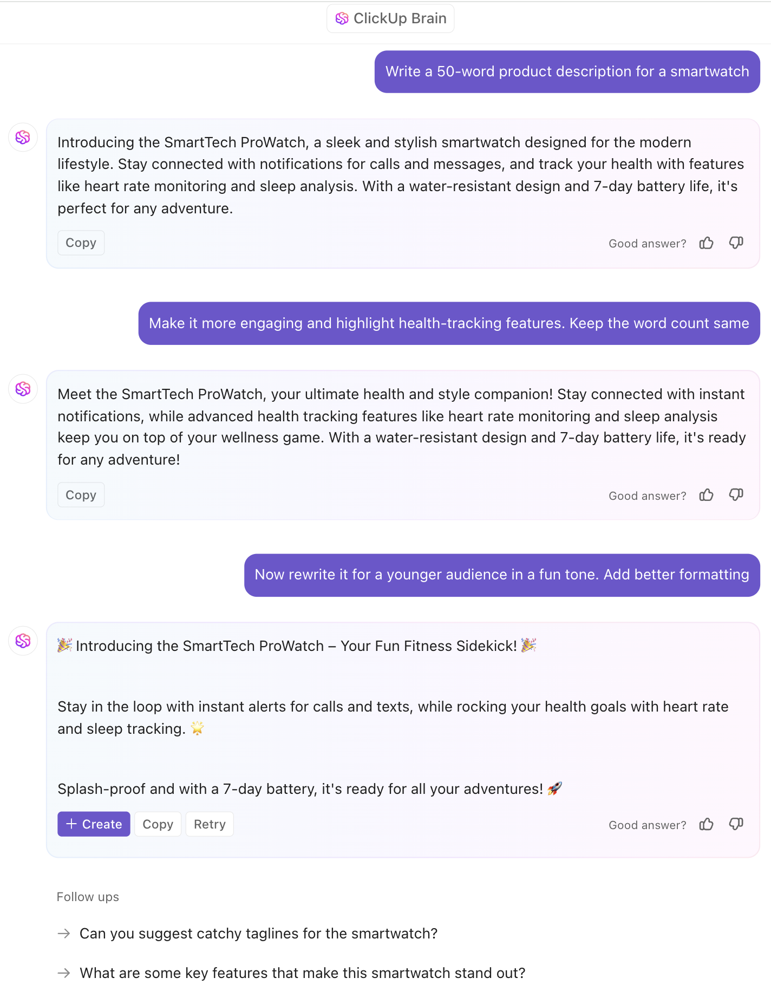Screen dimensions: 771x991
Task: Click the ClickUp Brain avatar beside the first response
Action: click(23, 138)
